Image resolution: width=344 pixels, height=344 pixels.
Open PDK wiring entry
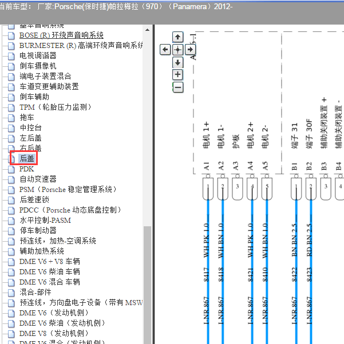click(x=26, y=169)
